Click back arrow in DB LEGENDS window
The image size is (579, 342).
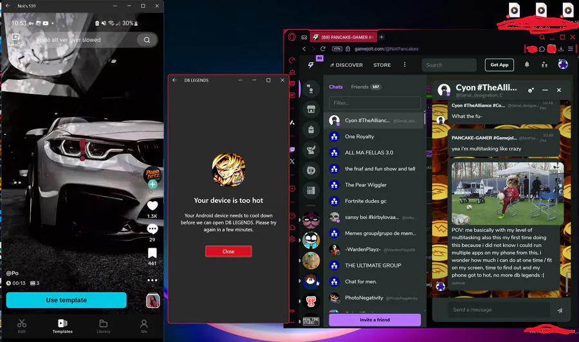coord(174,80)
